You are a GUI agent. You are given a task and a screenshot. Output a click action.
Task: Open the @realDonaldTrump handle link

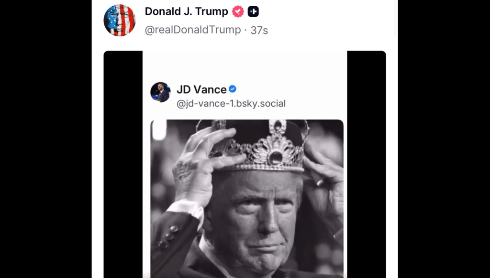pos(193,30)
